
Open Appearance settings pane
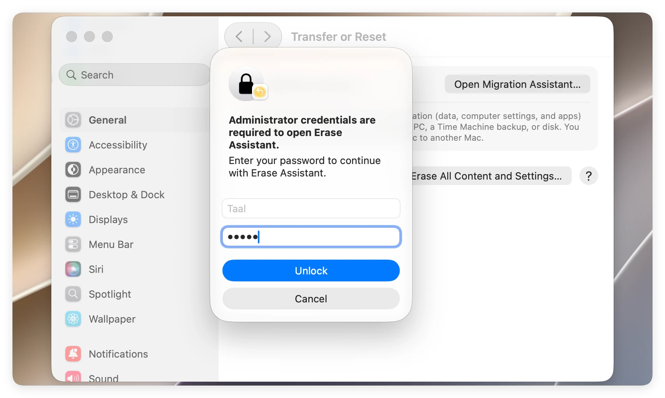[117, 169]
